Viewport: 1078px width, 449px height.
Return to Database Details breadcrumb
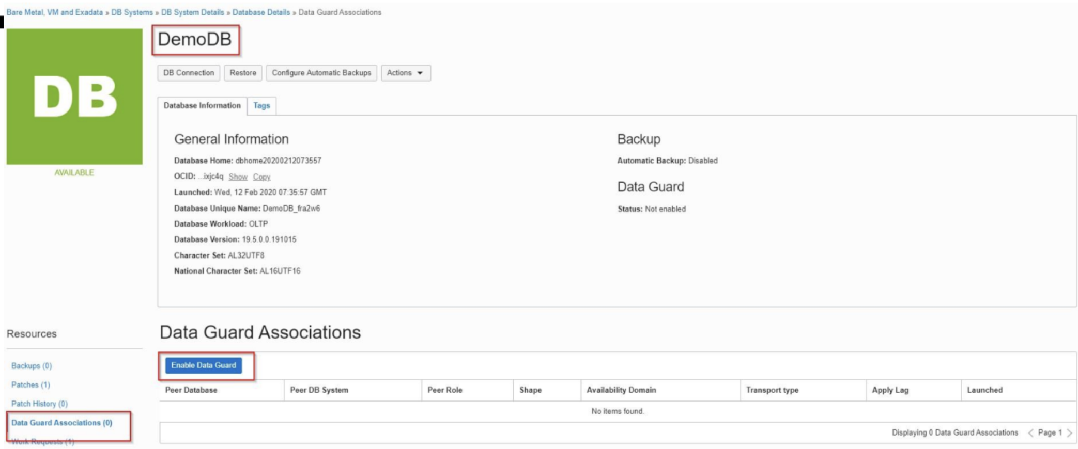(x=261, y=12)
